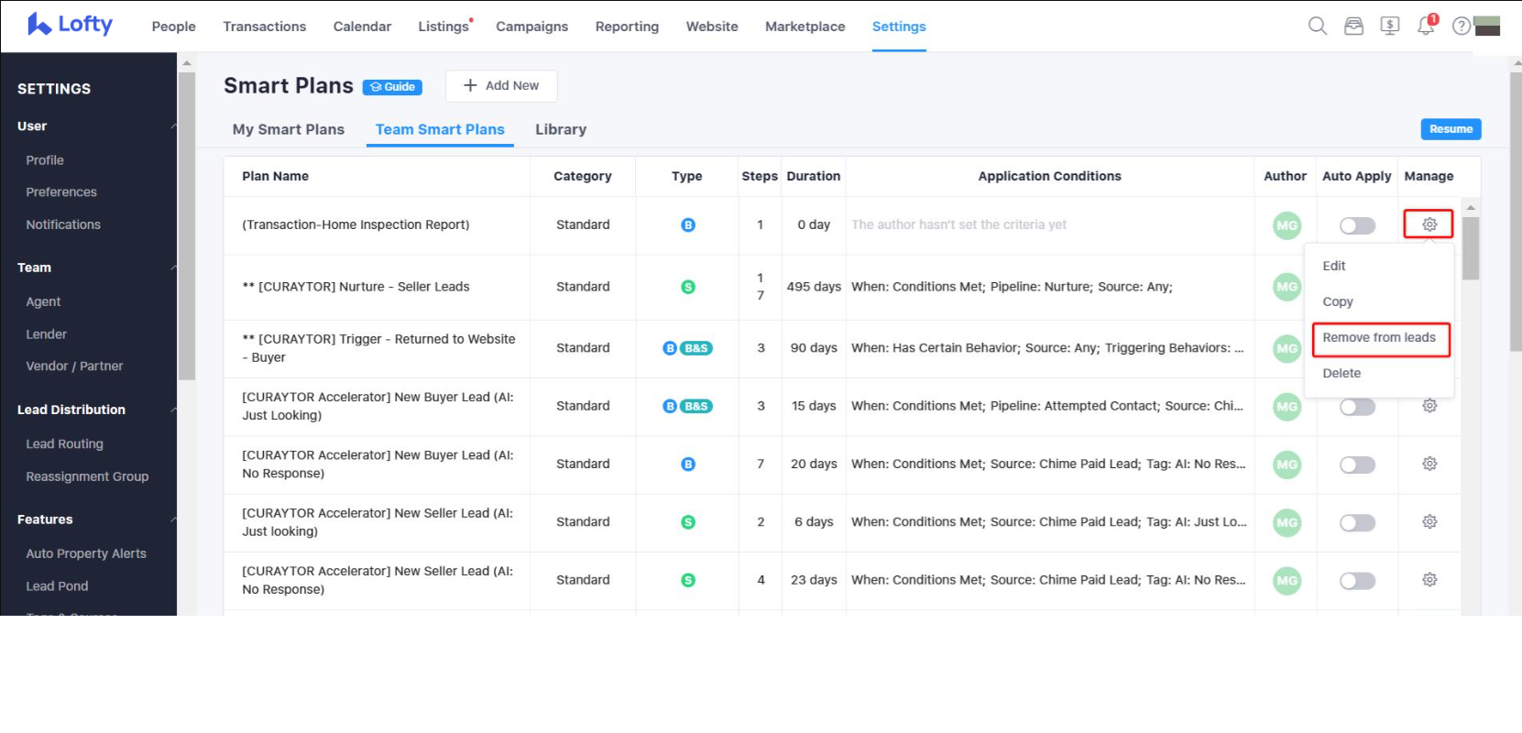Toggle Auto Apply for Transaction-Home Inspection Report
1522x733 pixels.
tap(1357, 225)
